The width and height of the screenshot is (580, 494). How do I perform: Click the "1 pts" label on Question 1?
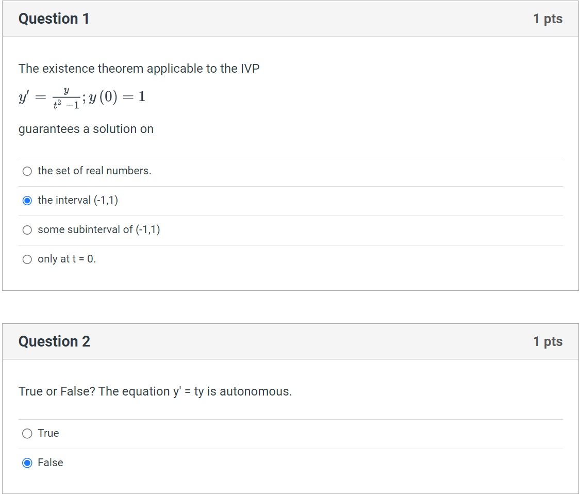pyautogui.click(x=548, y=19)
